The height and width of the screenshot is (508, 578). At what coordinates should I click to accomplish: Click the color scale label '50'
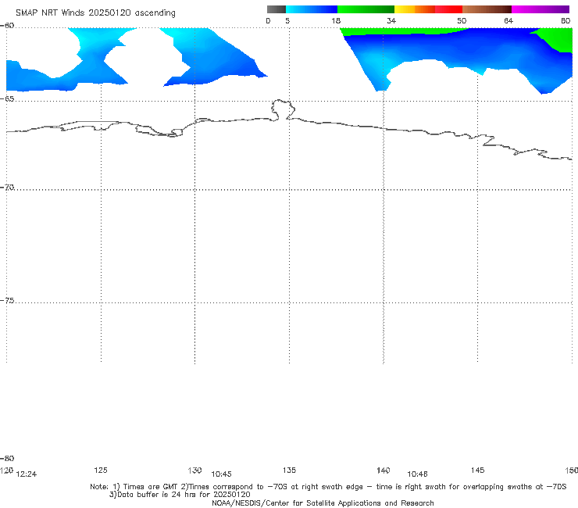(x=462, y=21)
